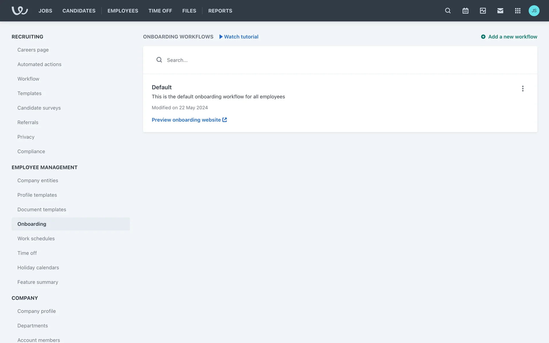Open Work schedules settings
The image size is (549, 343).
tap(36, 238)
